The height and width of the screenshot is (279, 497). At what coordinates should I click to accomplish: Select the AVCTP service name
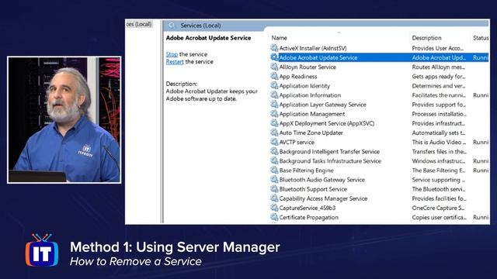[x=297, y=142]
